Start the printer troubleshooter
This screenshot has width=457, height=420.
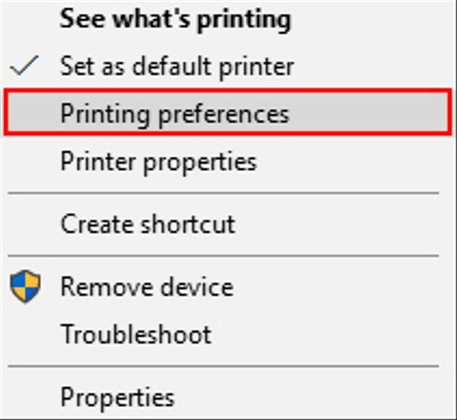coord(136,334)
